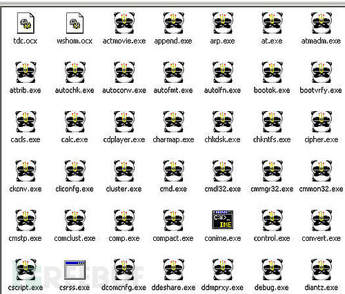Click the conime.exe console icon
This screenshot has width=345, height=294.
point(223,219)
